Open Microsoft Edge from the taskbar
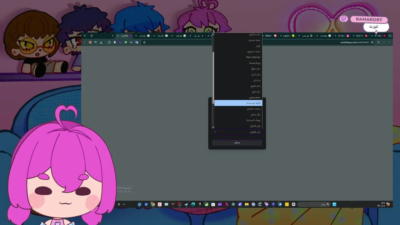 193,204
